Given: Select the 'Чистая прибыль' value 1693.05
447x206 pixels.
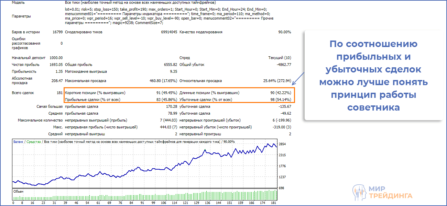Looking at the screenshot, I should click(56, 65).
